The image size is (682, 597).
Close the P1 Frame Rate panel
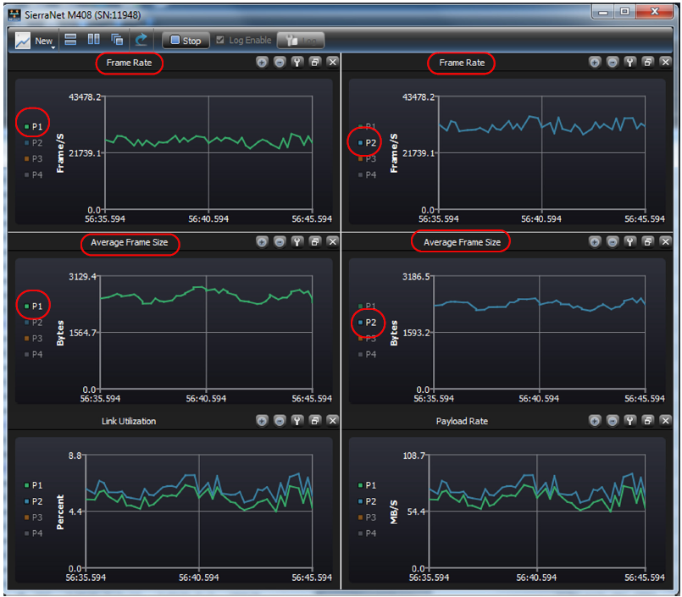tap(333, 62)
